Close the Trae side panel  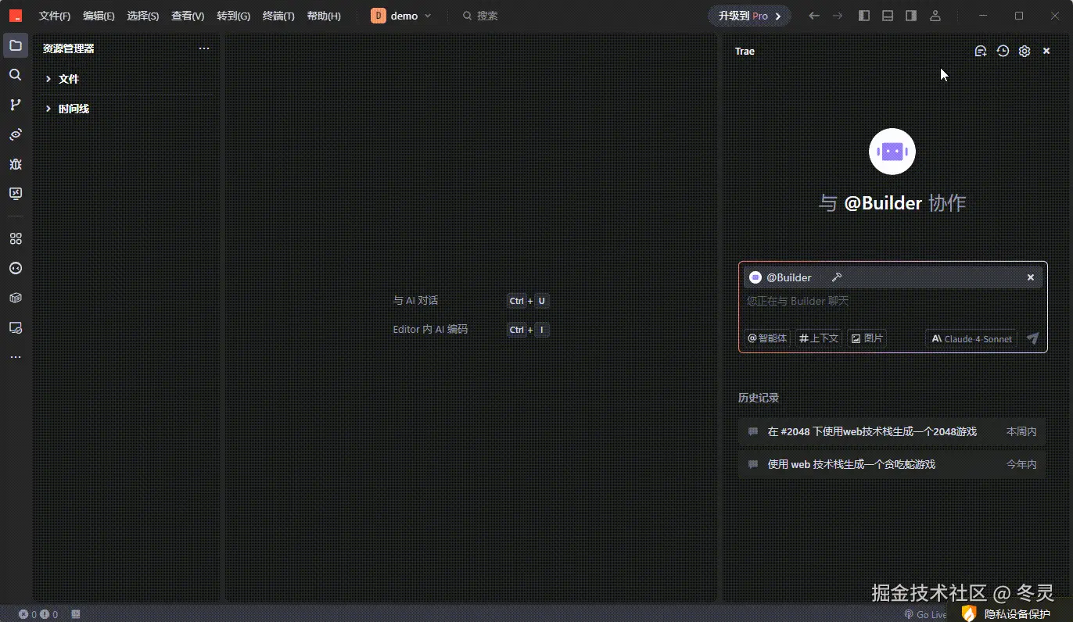(x=1046, y=51)
